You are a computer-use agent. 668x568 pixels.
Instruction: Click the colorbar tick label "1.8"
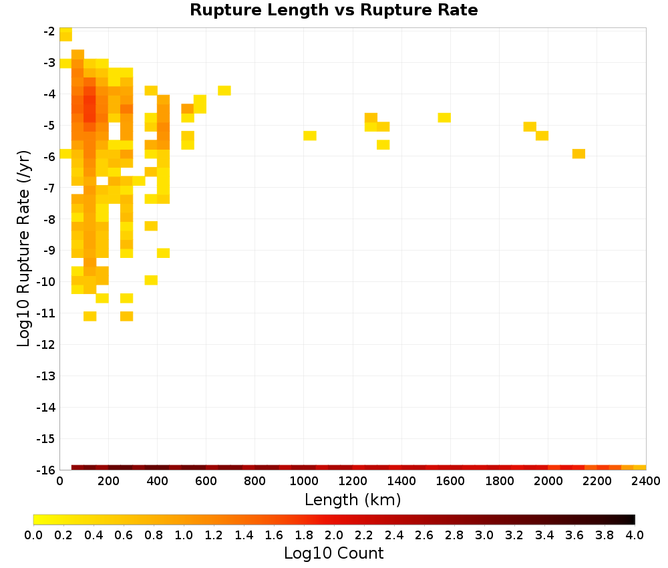[304, 535]
